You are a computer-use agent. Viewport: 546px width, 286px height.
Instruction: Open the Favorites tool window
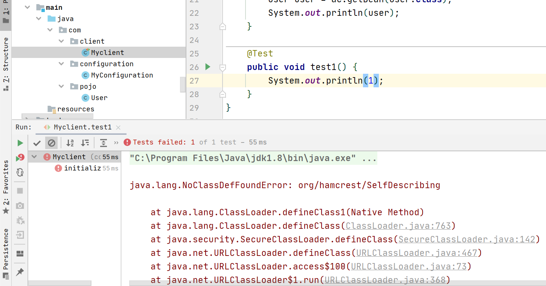[6, 187]
